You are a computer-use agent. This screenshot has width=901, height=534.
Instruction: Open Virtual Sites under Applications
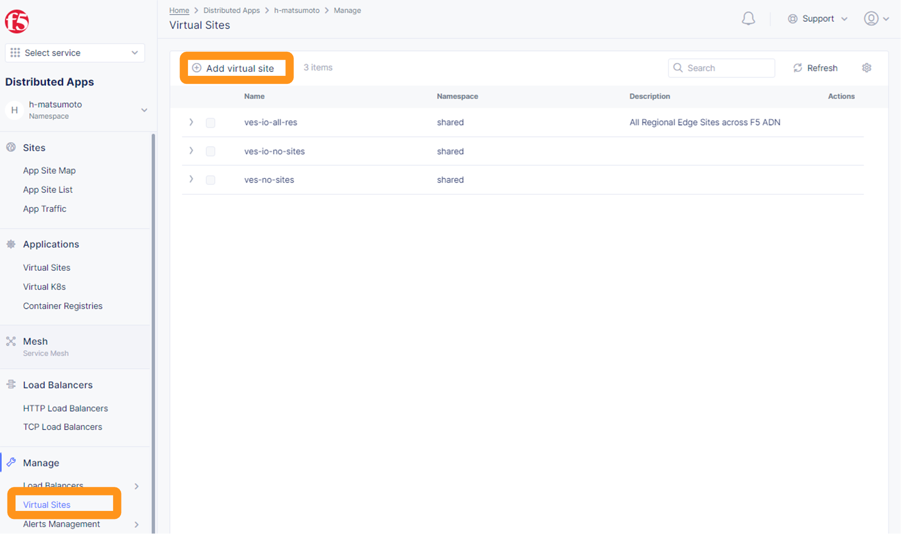[47, 267]
